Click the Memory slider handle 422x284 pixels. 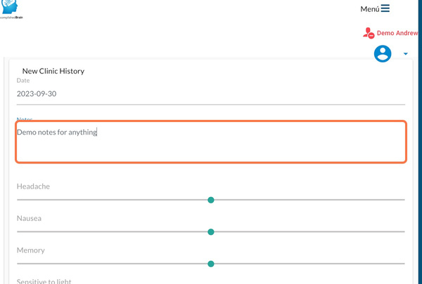tap(211, 264)
